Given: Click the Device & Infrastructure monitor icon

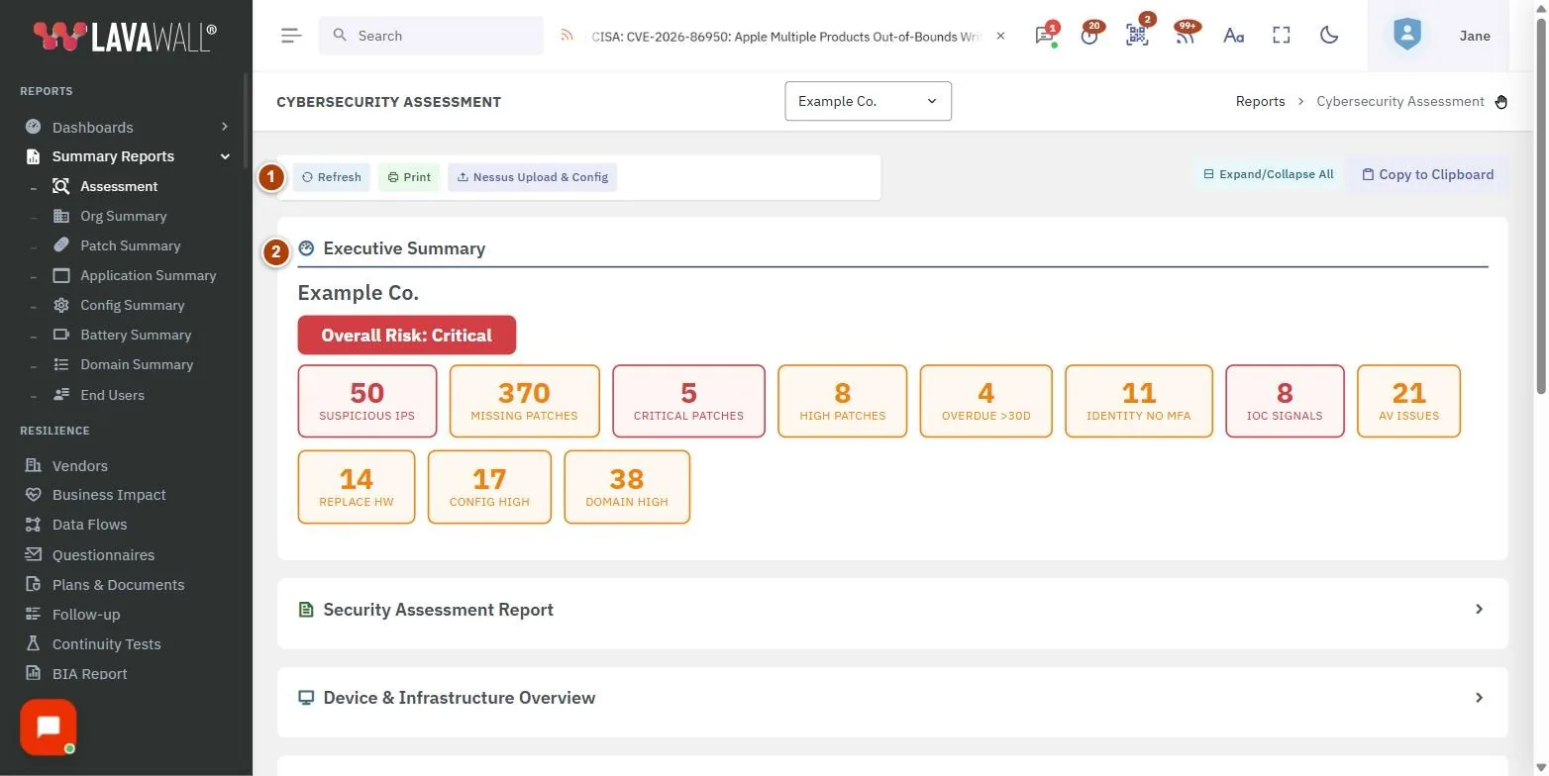Looking at the screenshot, I should coord(306,698).
